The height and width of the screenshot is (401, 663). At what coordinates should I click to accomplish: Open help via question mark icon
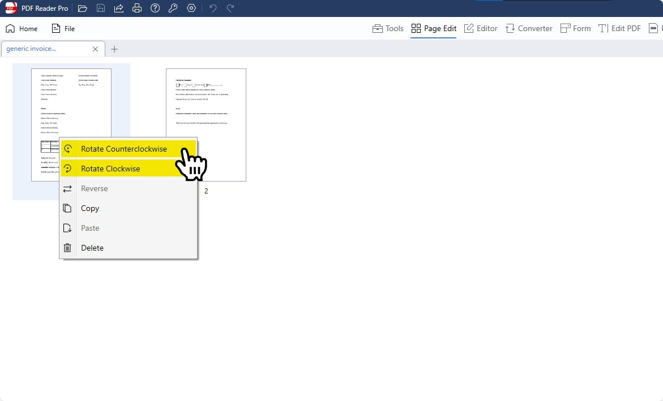(155, 8)
